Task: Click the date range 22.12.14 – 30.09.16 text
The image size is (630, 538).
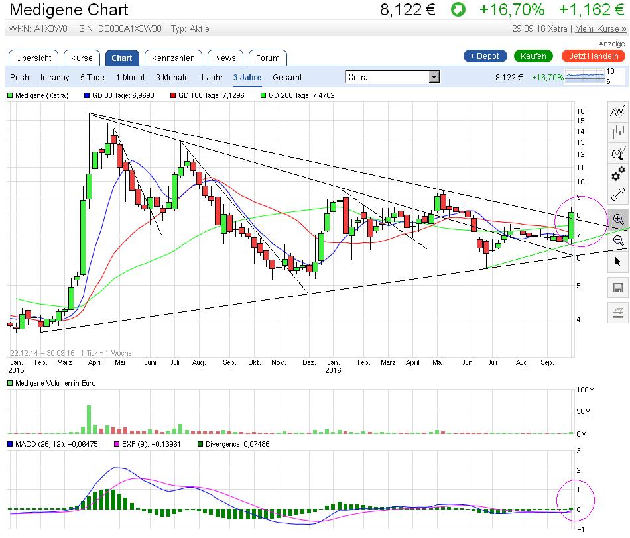Action: tap(42, 353)
